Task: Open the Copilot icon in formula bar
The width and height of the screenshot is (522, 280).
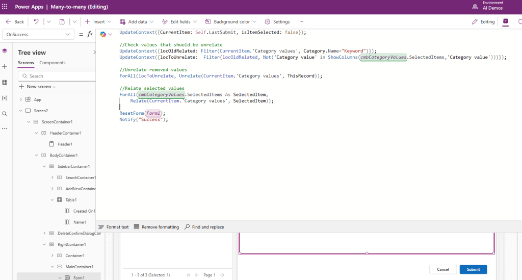Action: [x=103, y=34]
